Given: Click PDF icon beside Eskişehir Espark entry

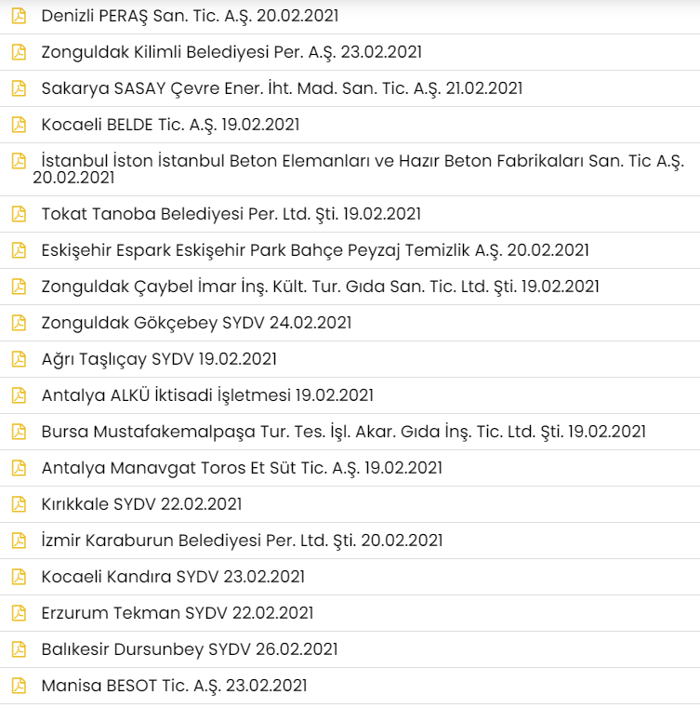Looking at the screenshot, I should (19, 250).
